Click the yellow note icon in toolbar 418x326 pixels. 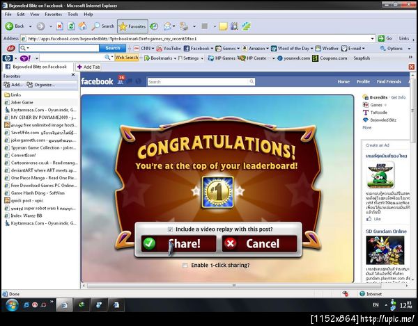(223, 26)
